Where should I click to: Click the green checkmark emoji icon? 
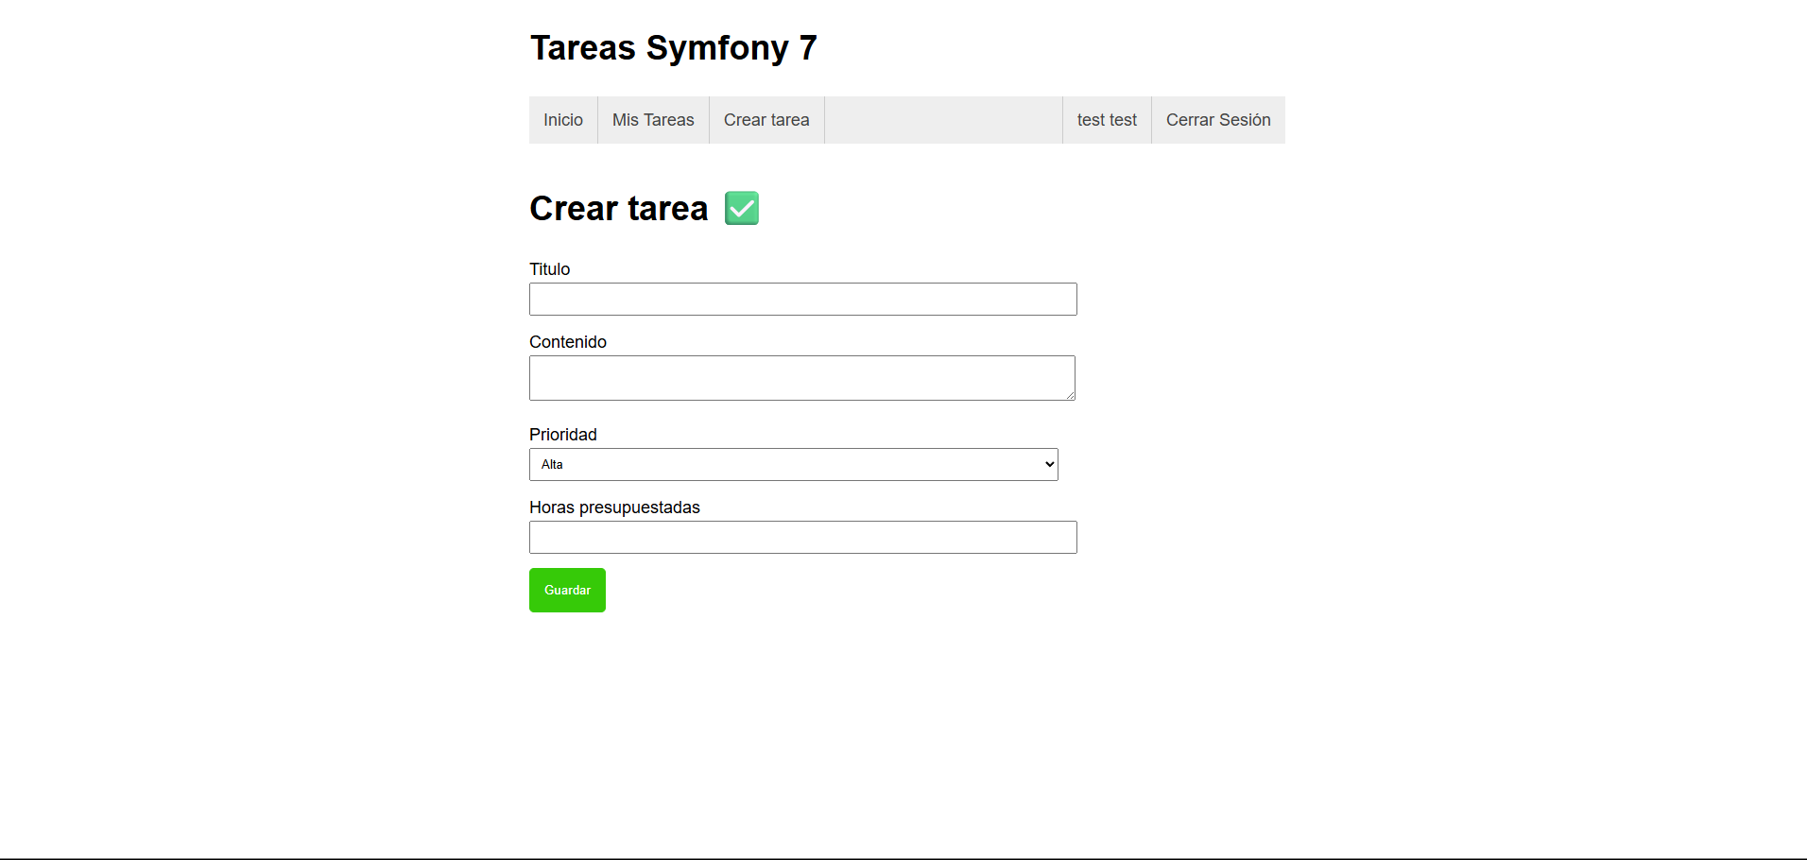tap(742, 208)
